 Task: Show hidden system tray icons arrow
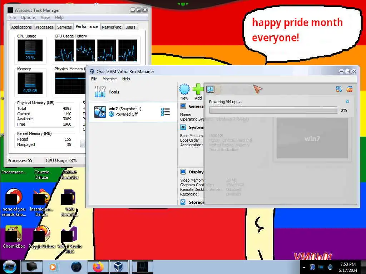point(304,267)
